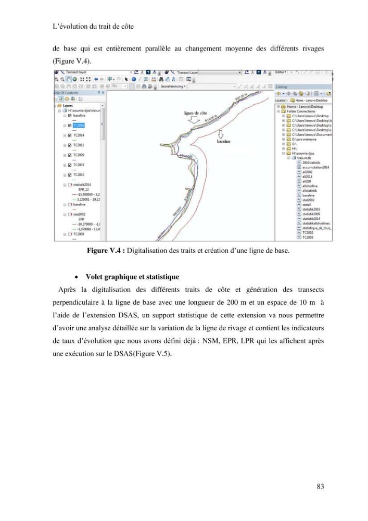Collapse the statistik2014 layer legend
The width and height of the screenshot is (368, 521).
[65, 185]
